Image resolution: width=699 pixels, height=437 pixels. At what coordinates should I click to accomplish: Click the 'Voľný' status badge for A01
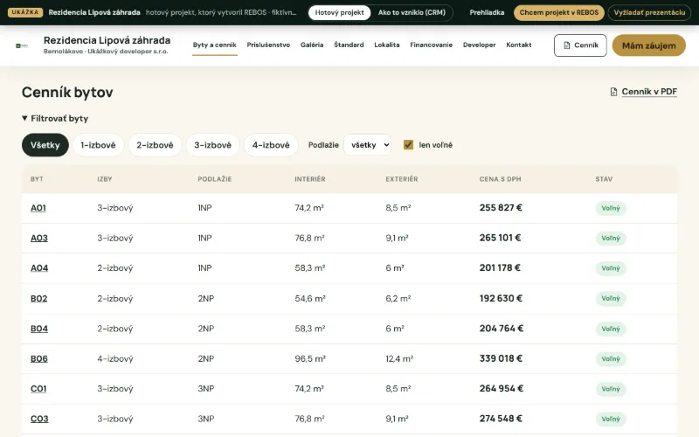[611, 208]
